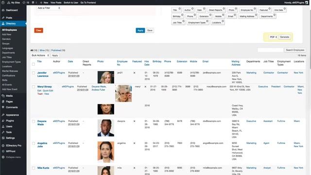
Task: Open Departments submenu under Directory
Action: 8,53
